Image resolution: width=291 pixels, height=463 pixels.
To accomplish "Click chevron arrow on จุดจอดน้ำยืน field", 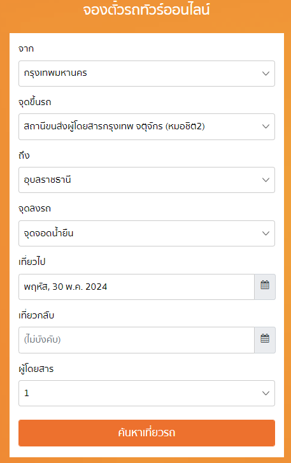I will click(266, 233).
